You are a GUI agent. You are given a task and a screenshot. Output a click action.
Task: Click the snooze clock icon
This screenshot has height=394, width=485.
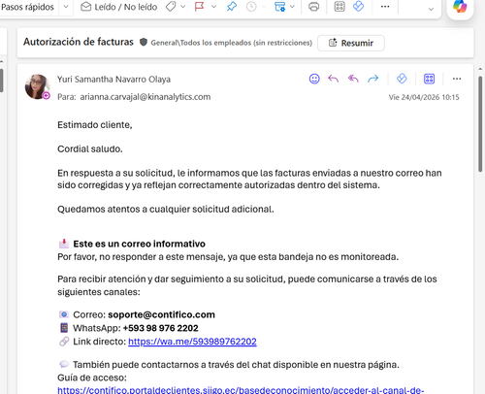251,7
